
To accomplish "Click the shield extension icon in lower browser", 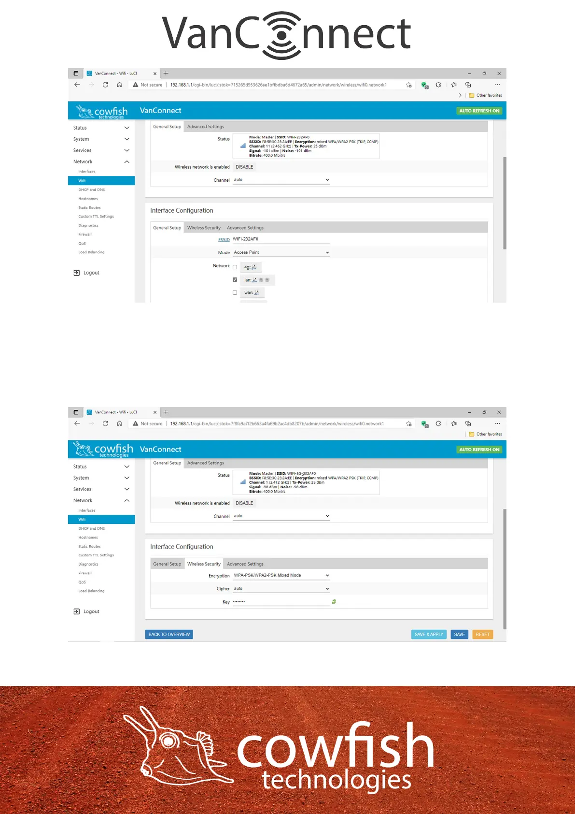I will click(x=425, y=424).
